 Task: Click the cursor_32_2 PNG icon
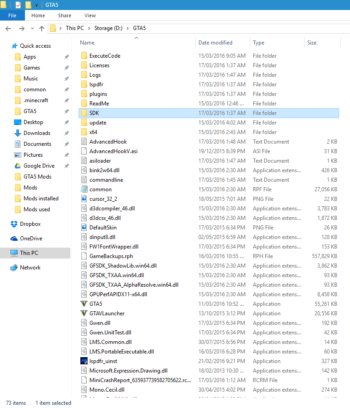coord(84,199)
